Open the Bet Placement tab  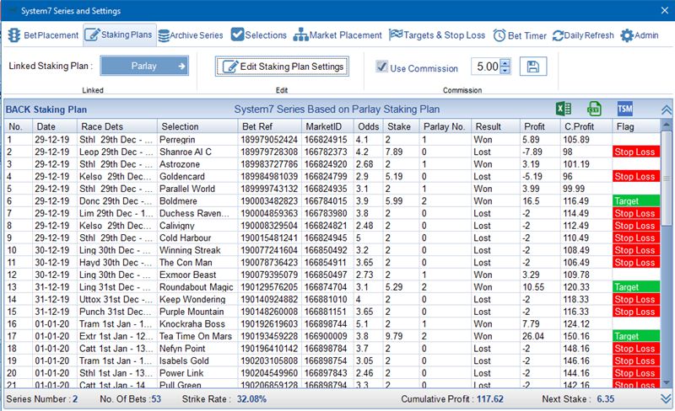point(43,35)
